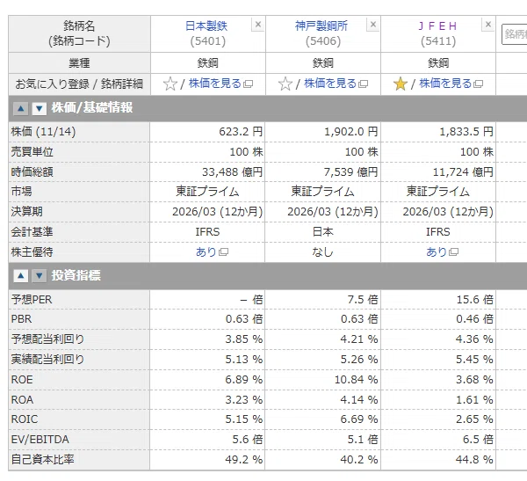Remove 神戸製鋼所 column with its X button
This screenshot has height=481, width=527.
[373, 25]
